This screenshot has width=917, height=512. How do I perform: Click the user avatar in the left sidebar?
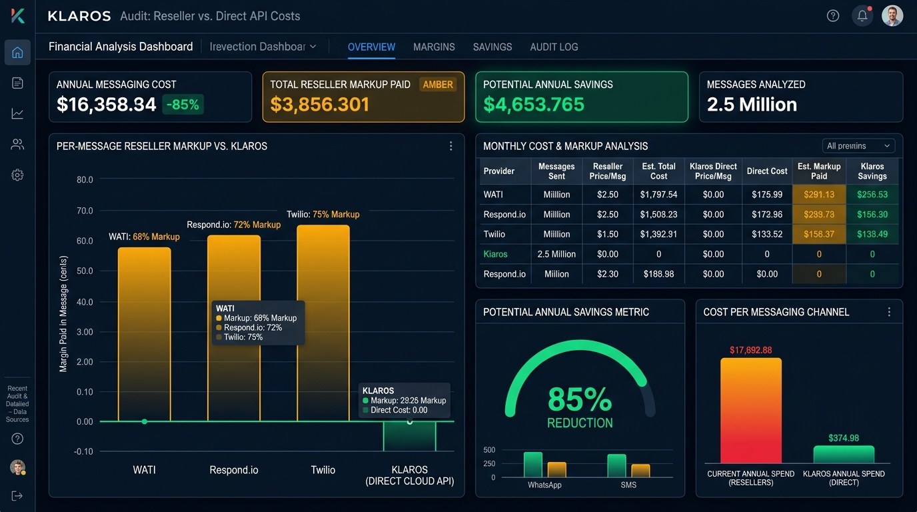tap(17, 467)
